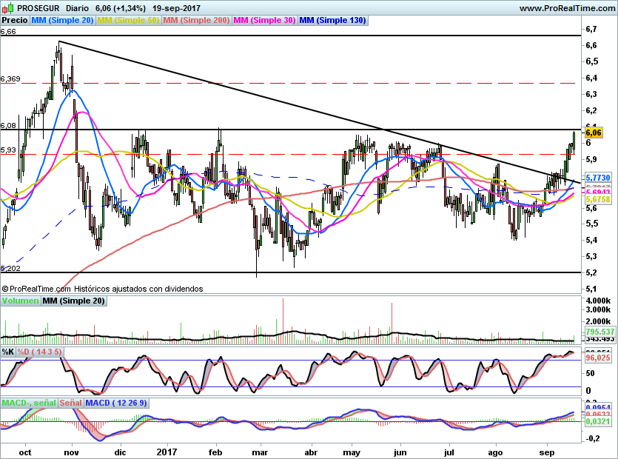The height and width of the screenshot is (459, 618).
Task: Select the red Señal label
Action: (70, 403)
